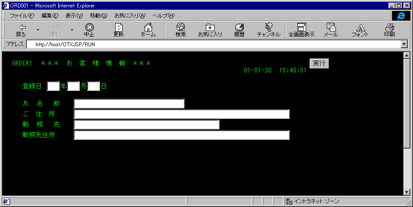Print the page with the 印刷 icon
The height and width of the screenshot is (207, 413).
point(389,30)
